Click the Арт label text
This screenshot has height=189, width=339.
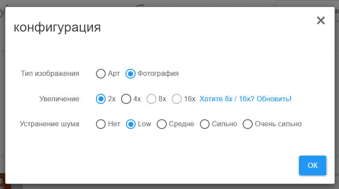point(114,74)
